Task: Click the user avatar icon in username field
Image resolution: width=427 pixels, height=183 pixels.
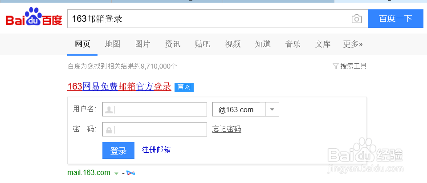Action: click(109, 110)
